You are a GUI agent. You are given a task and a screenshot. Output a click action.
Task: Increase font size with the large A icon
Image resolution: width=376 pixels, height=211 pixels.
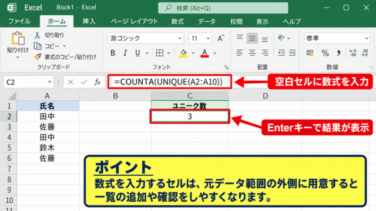point(221,38)
